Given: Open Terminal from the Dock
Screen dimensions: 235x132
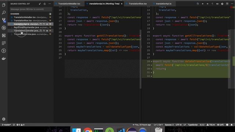Looking at the screenshot, I should tap(98, 130).
